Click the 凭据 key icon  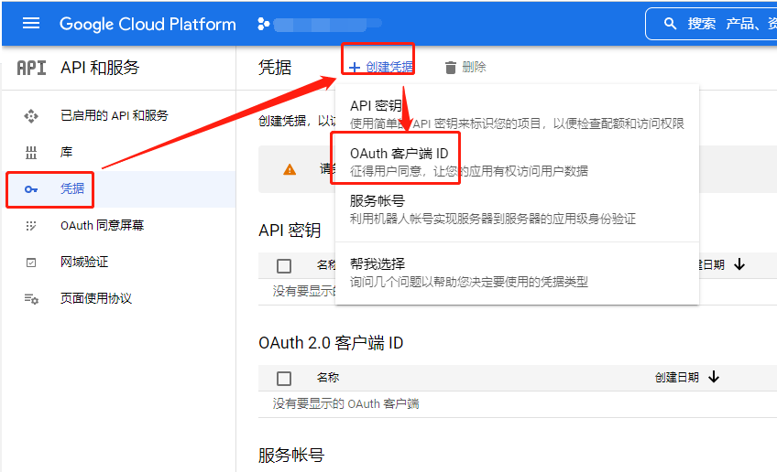pyautogui.click(x=31, y=189)
